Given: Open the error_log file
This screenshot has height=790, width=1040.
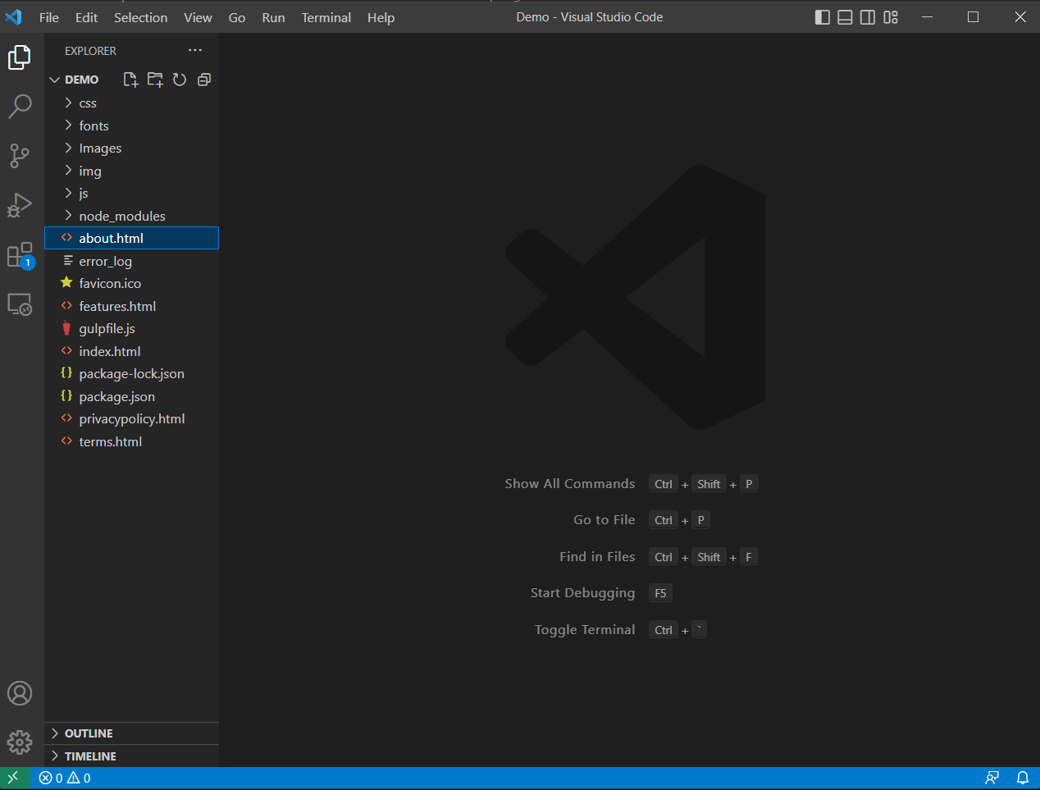Looking at the screenshot, I should pos(131,261).
